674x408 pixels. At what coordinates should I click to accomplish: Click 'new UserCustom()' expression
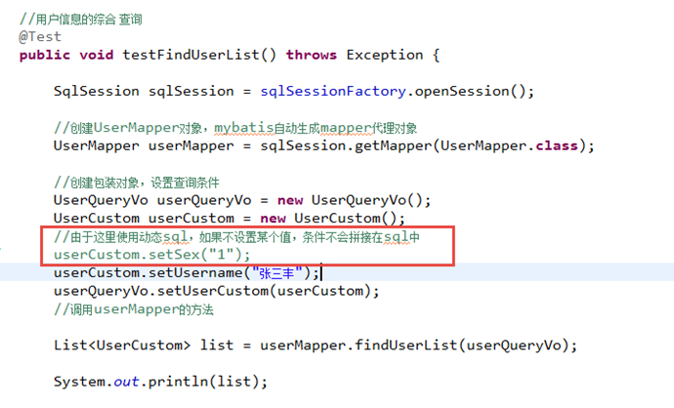point(328,219)
